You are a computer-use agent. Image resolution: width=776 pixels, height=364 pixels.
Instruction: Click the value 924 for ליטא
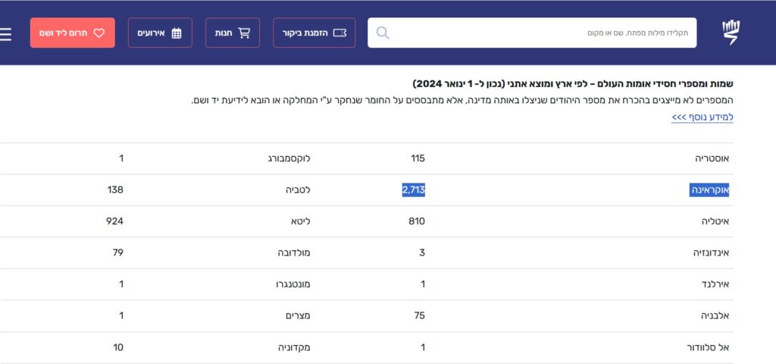(x=115, y=221)
